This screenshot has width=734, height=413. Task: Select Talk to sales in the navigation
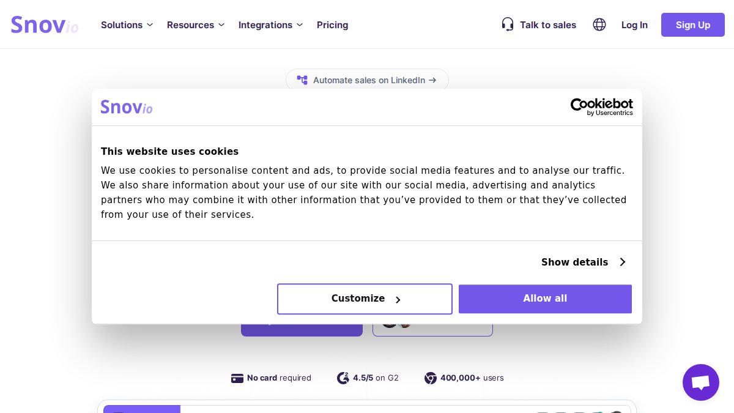pos(547,25)
